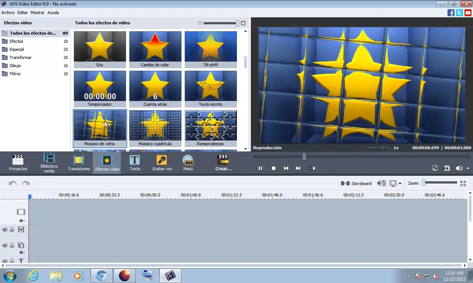This screenshot has height=283, width=473.
Task: Click the preview seek bar handle
Action: point(304,156)
